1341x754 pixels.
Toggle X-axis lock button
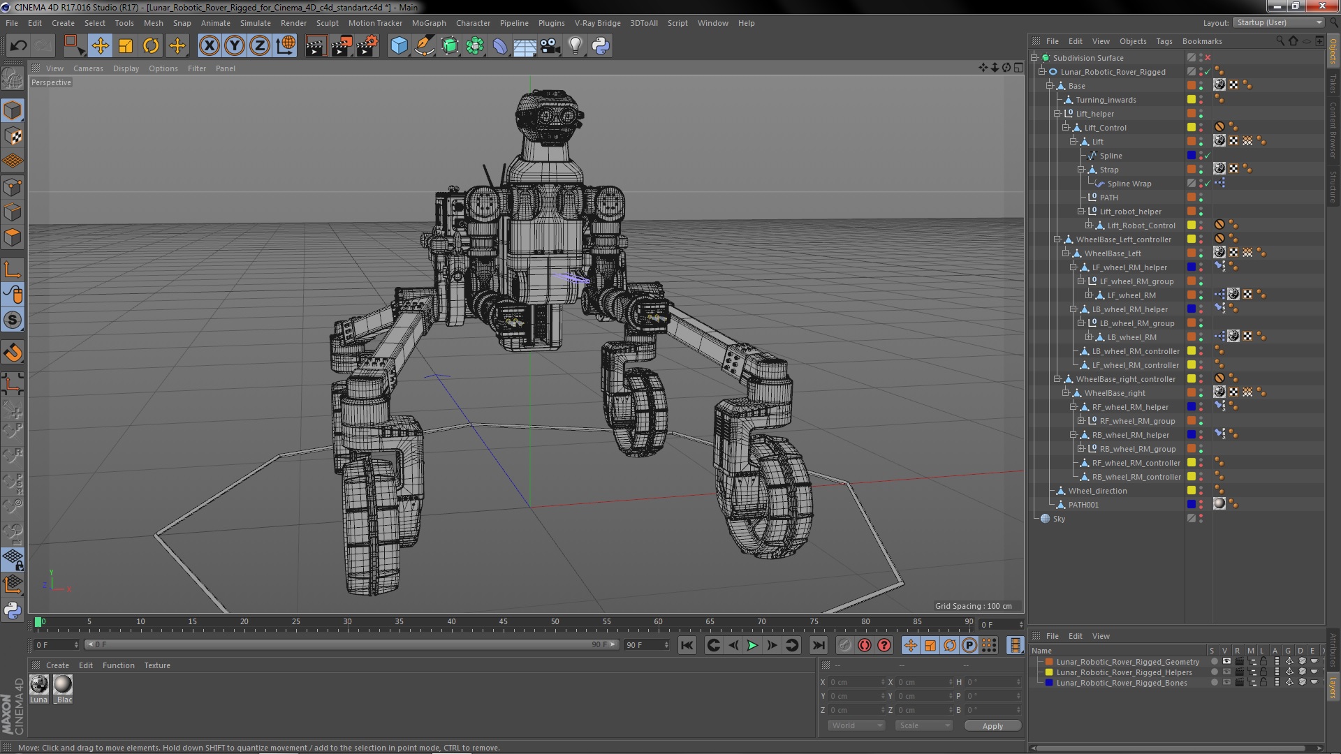click(x=209, y=46)
